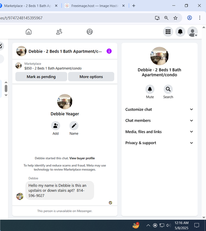Click the listing photo above Debbie Yeager
Screen dimensions: 206x231
(65, 102)
